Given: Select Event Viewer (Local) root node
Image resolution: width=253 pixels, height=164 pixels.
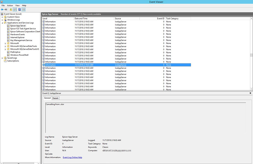Looking at the screenshot, I should [13, 14].
